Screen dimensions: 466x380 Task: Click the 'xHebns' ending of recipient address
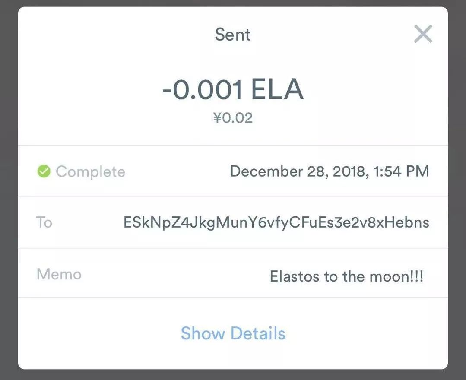pos(403,222)
